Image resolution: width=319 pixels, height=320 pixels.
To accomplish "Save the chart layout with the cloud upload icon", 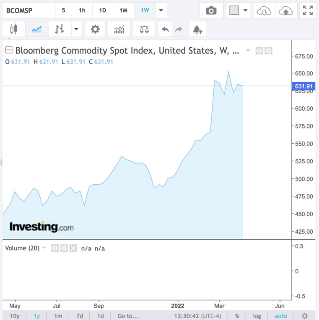I will [286, 10].
